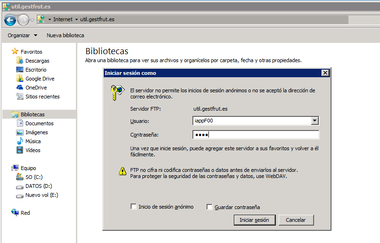This screenshot has width=380, height=243.
Task: Click the Descargas folder icon
Action: (20, 61)
